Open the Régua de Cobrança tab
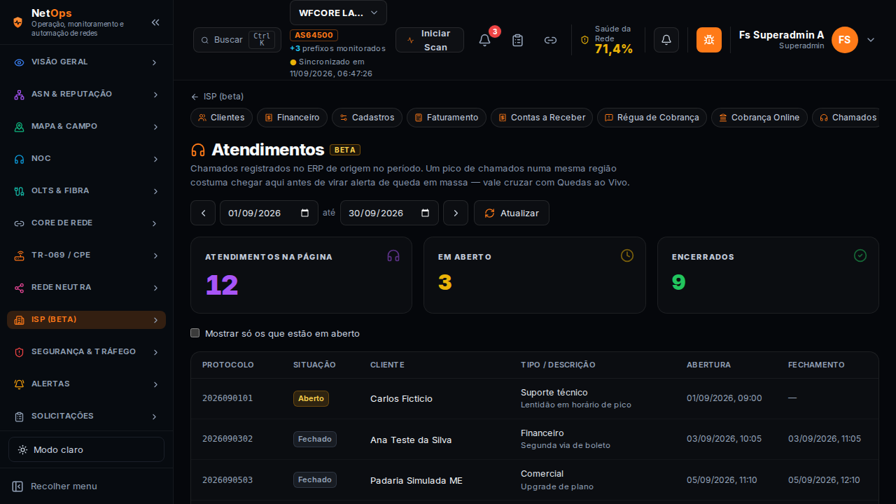Image resolution: width=896 pixels, height=504 pixels. tap(652, 118)
